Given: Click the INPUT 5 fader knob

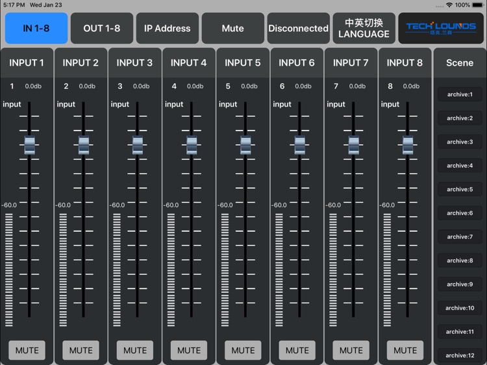Looking at the screenshot, I should [x=245, y=145].
